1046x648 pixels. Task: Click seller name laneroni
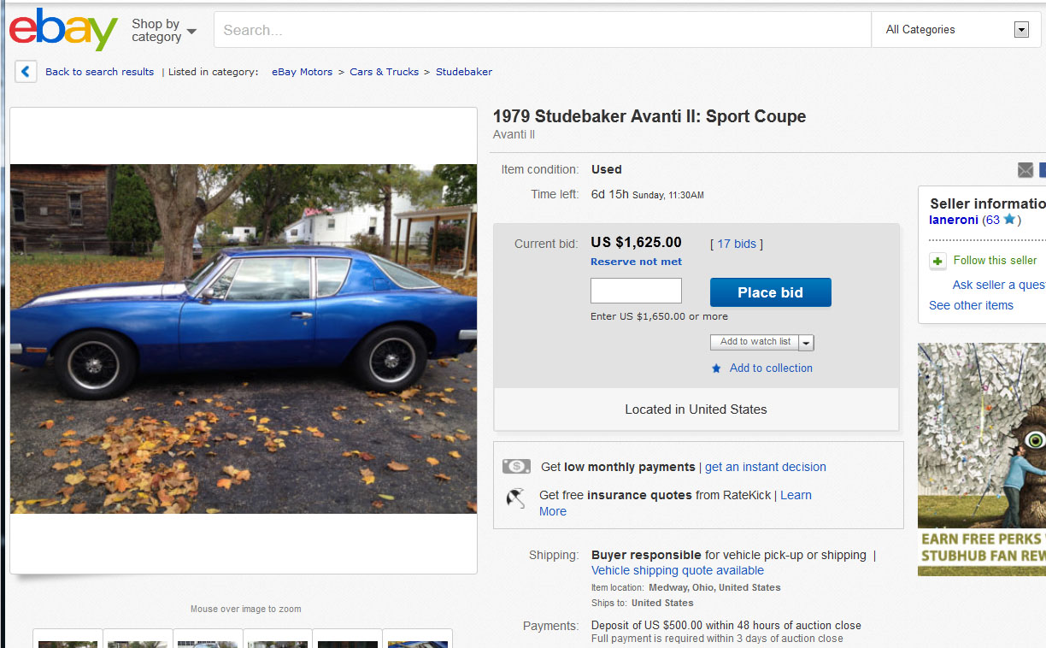pos(954,220)
